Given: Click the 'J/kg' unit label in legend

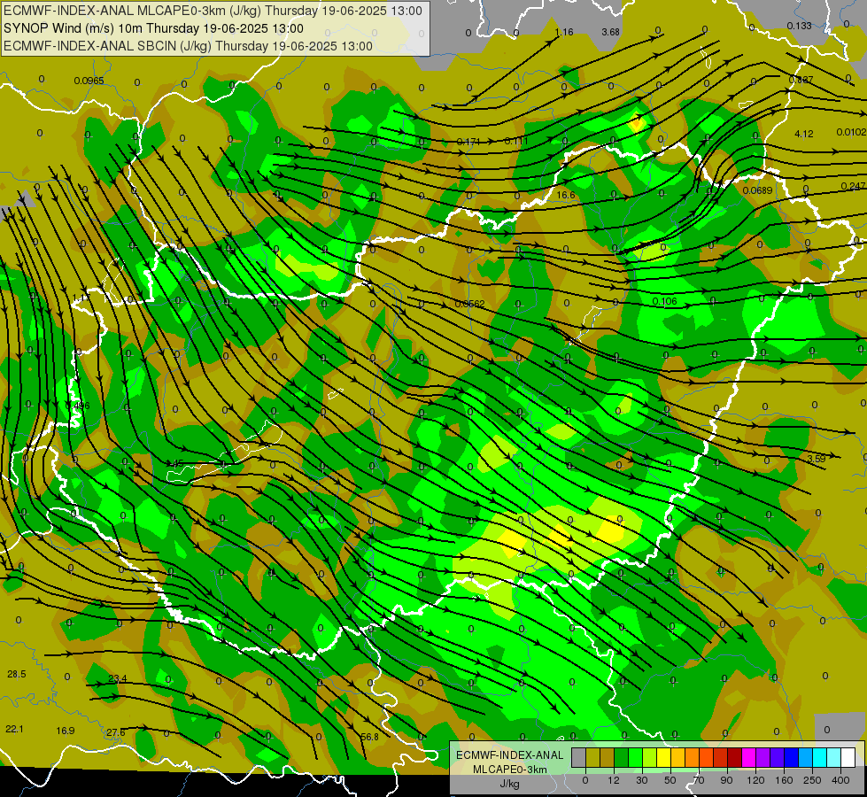Looking at the screenshot, I should 510,784.
